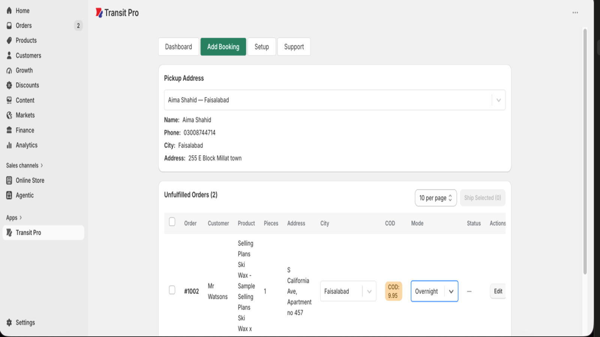Open the Overnight mode dropdown
Image resolution: width=600 pixels, height=337 pixels.
click(x=435, y=291)
